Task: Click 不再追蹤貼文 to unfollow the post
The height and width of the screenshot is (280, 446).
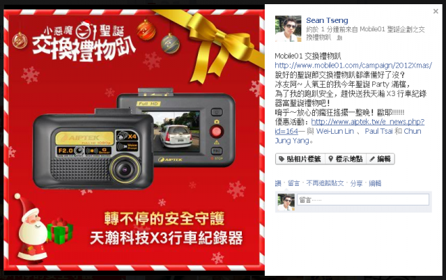Action: (325, 183)
